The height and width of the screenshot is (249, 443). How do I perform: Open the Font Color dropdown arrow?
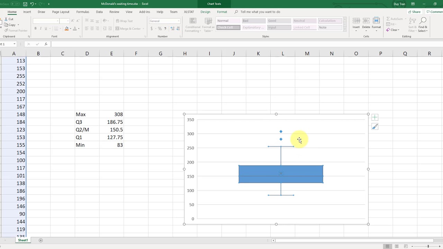point(79,29)
